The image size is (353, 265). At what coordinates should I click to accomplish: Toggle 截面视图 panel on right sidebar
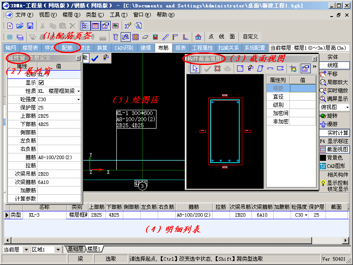(x=335, y=149)
